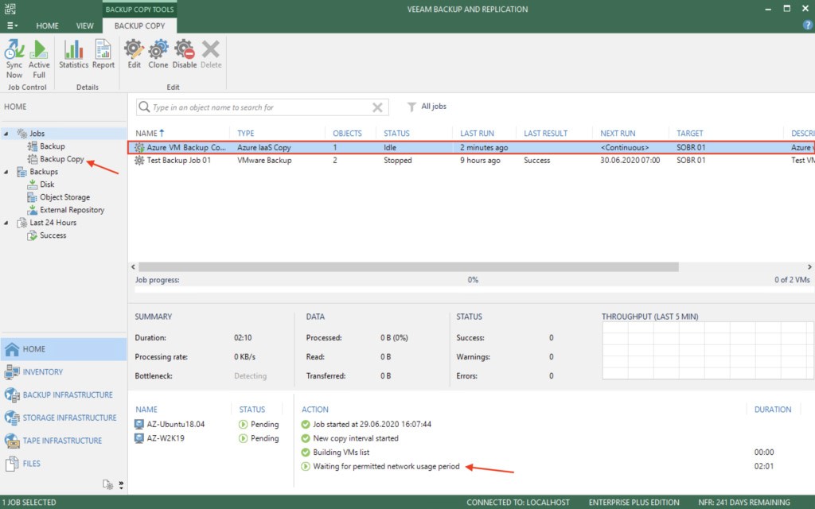This screenshot has height=509, width=815.
Task: Switch to the HOME ribbon tab
Action: [x=47, y=25]
